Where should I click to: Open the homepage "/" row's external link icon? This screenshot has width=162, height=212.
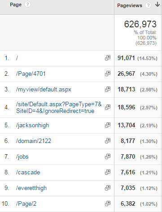click(108, 58)
